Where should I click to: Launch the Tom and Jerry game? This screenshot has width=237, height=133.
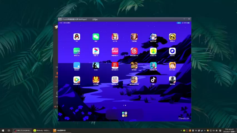pyautogui.click(x=134, y=80)
